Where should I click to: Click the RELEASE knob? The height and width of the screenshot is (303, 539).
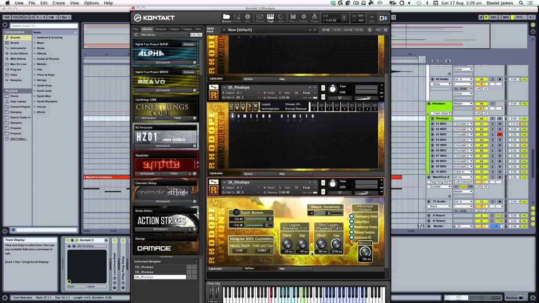[x=365, y=252]
